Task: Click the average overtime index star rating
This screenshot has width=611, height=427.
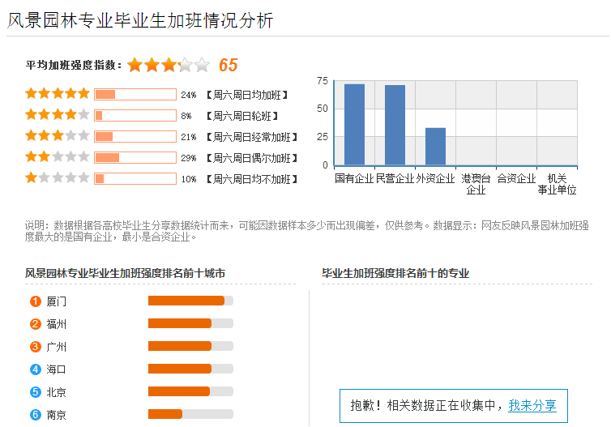Action: coord(169,65)
